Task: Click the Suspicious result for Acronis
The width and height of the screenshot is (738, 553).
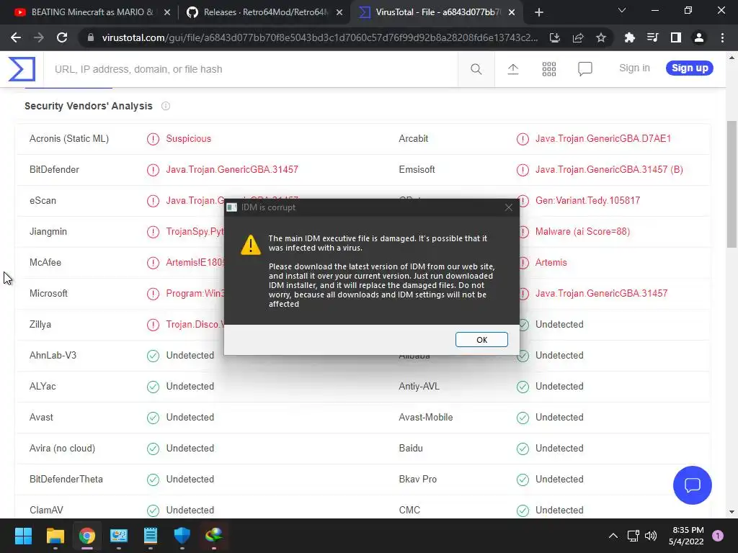Action: (x=188, y=139)
